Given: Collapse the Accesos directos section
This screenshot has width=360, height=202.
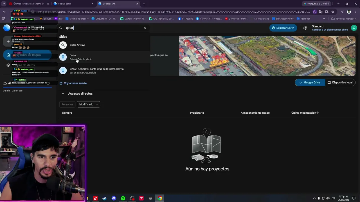Looking at the screenshot, I should click(x=63, y=94).
